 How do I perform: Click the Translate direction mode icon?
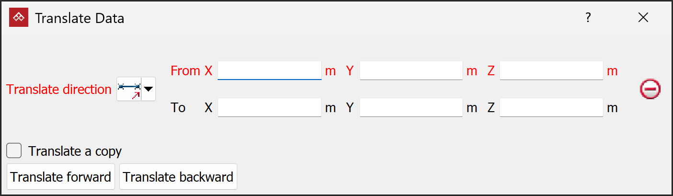point(129,89)
